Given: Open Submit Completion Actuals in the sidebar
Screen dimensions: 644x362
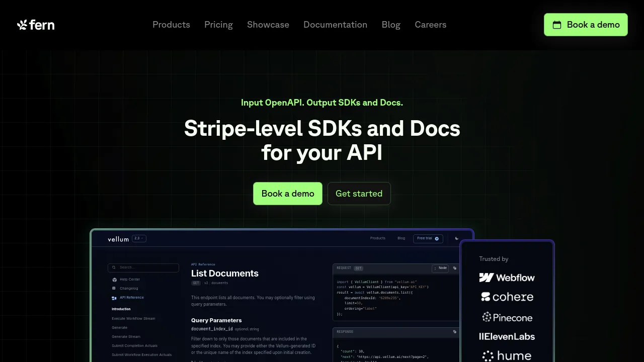Looking at the screenshot, I should 134,346.
